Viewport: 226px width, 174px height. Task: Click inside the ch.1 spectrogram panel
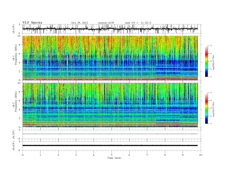click(x=110, y=58)
